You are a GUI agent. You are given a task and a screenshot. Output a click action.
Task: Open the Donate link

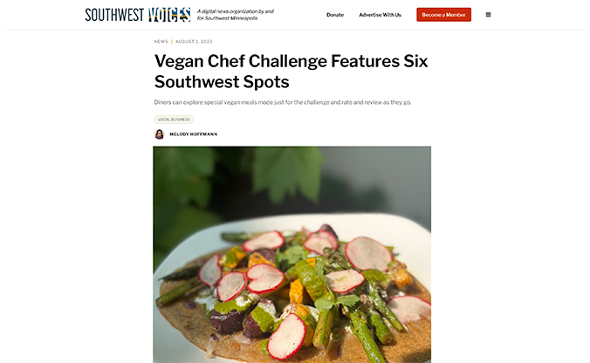(335, 15)
